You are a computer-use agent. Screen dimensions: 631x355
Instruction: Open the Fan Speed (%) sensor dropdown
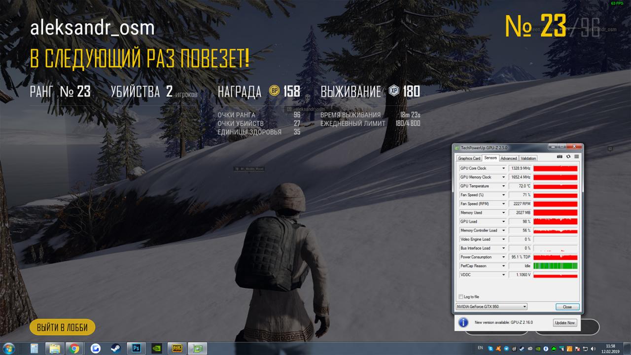tap(503, 195)
